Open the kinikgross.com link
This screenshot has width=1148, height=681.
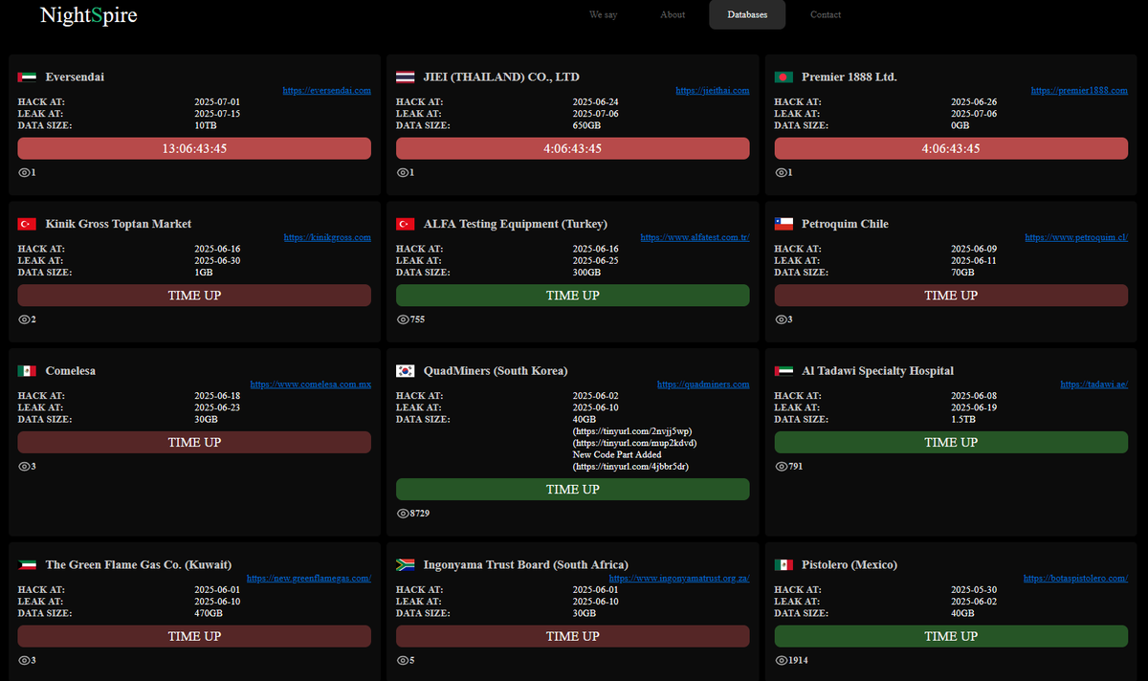click(327, 237)
